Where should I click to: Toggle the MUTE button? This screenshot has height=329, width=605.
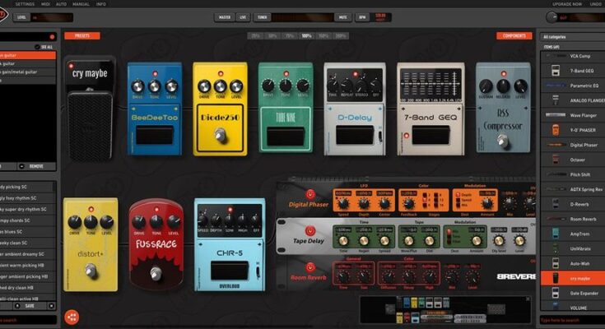click(x=342, y=17)
